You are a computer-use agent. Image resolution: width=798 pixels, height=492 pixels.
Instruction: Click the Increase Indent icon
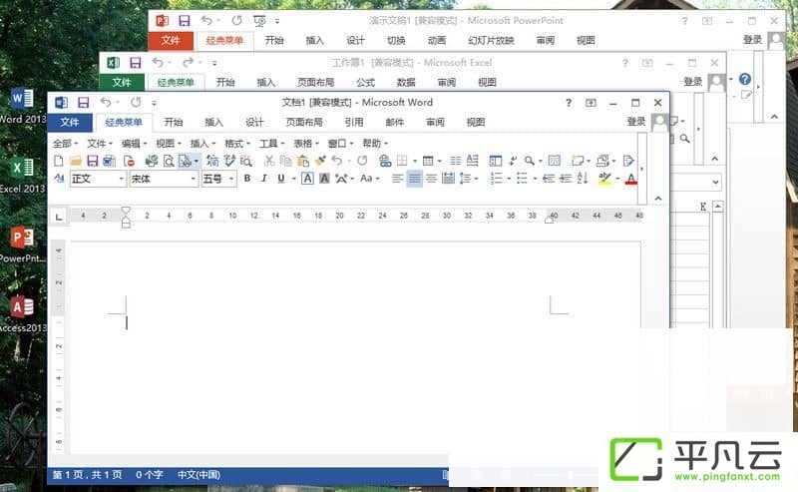566,179
